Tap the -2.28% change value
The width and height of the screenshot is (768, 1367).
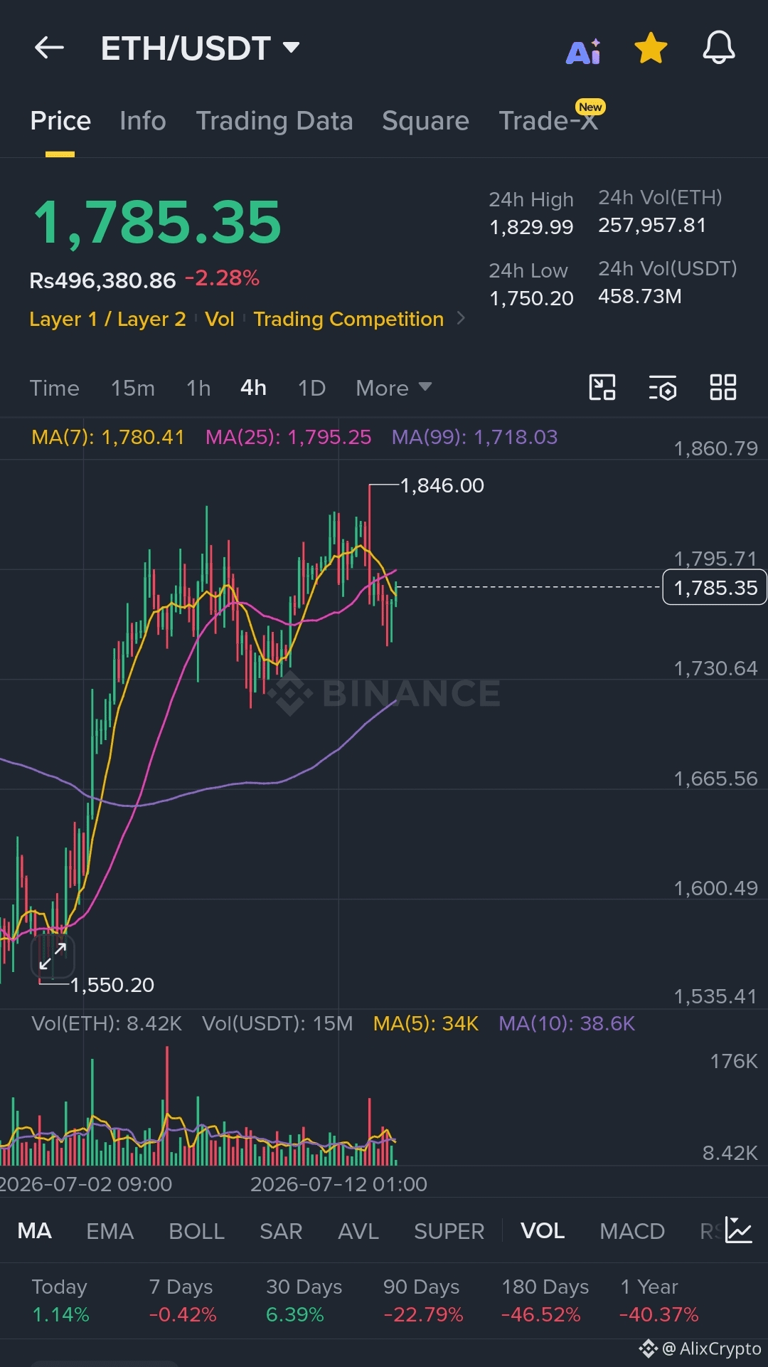[x=222, y=278]
